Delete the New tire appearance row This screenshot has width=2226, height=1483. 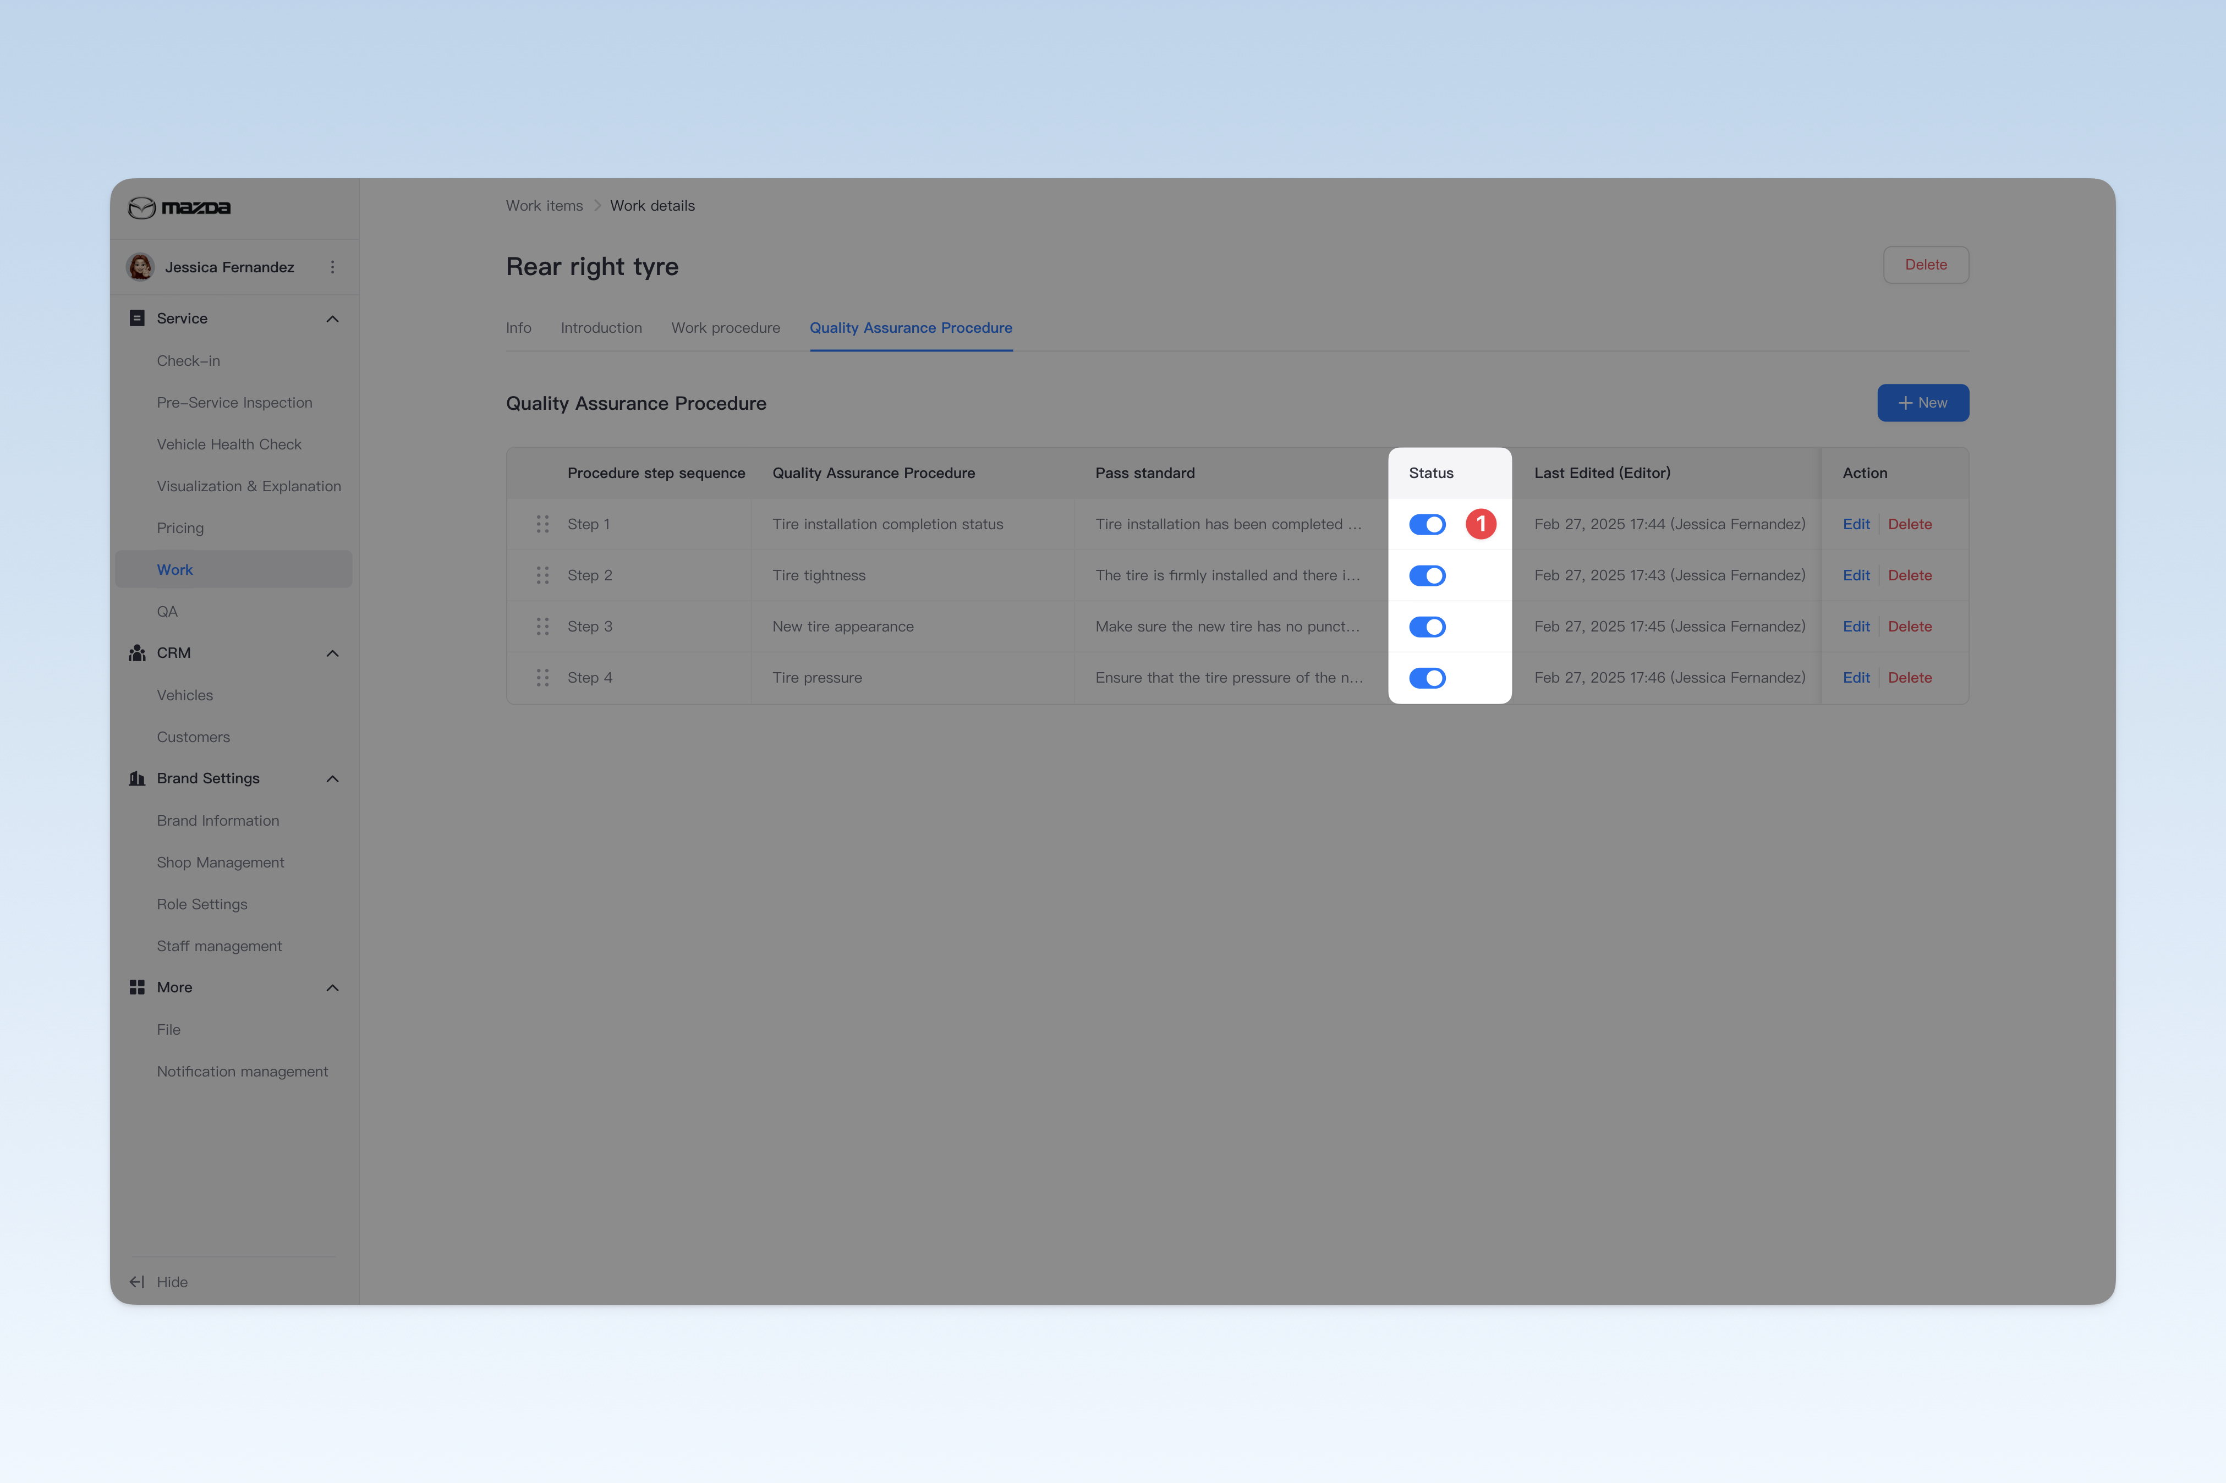coord(1909,626)
